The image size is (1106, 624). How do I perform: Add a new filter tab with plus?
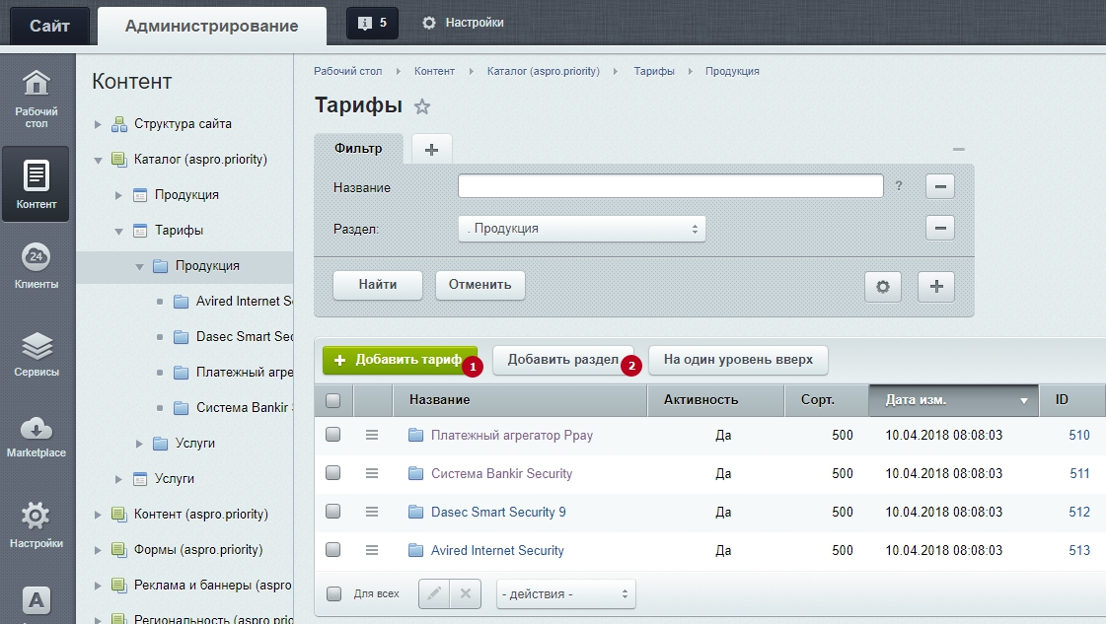432,150
